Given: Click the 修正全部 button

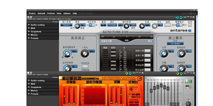Looking at the screenshot, I should pyautogui.click(x=148, y=70).
